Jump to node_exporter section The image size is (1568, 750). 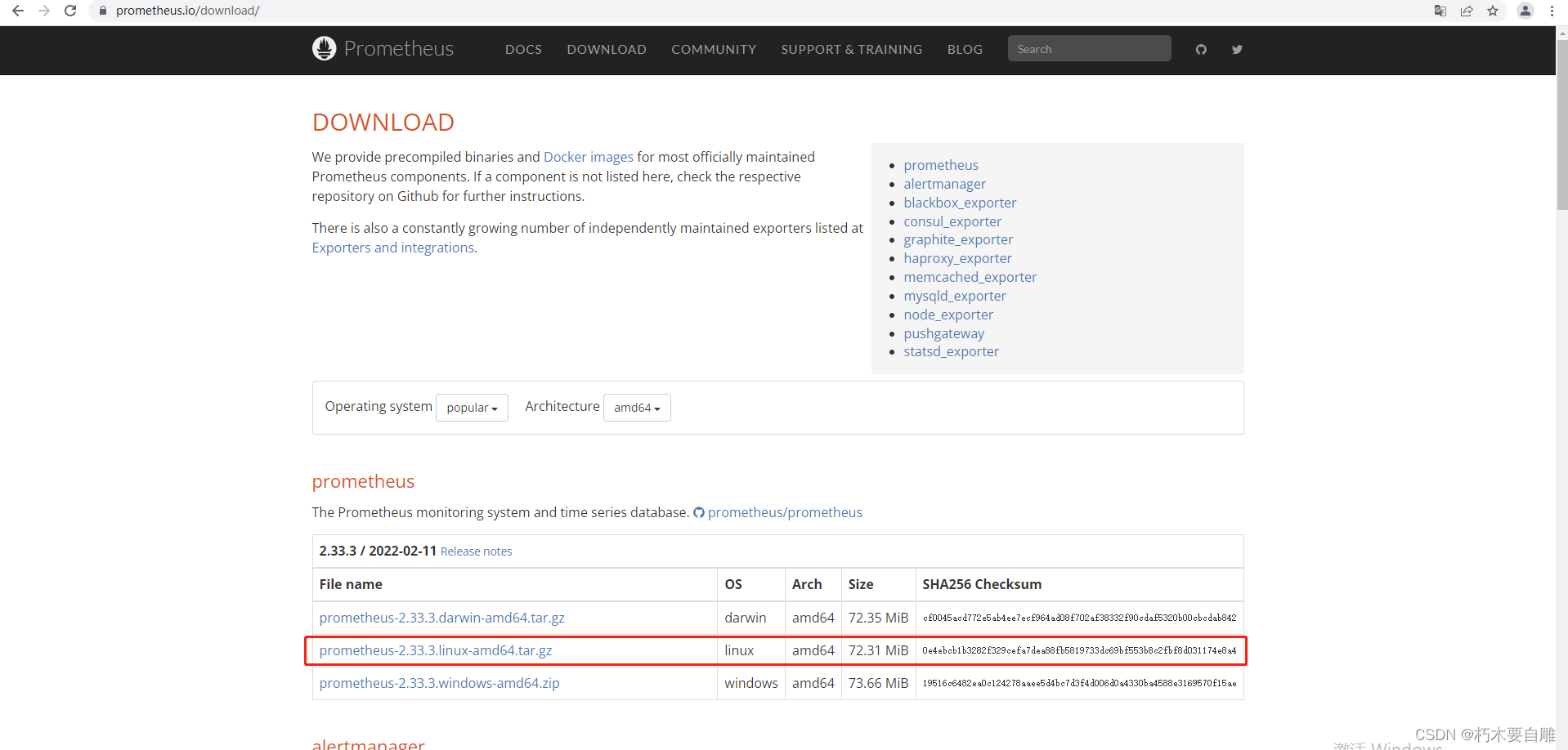(948, 315)
